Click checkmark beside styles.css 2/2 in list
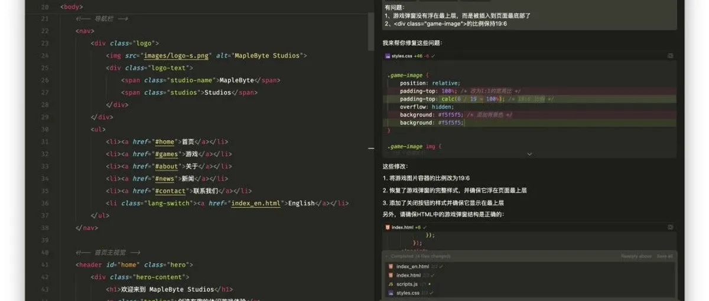 pyautogui.click(x=432, y=293)
